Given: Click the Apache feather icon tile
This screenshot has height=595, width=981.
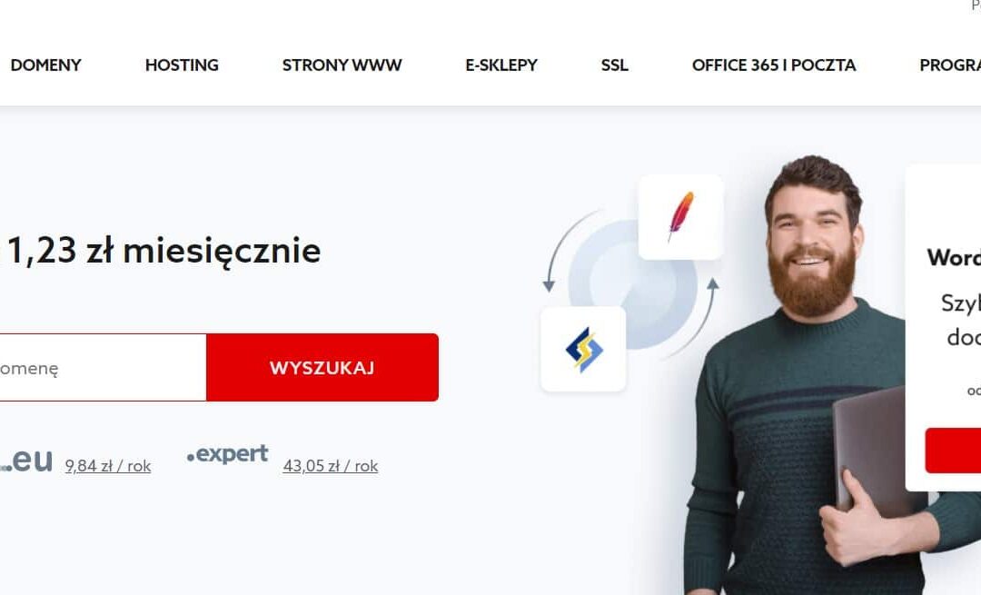Looking at the screenshot, I should point(680,217).
